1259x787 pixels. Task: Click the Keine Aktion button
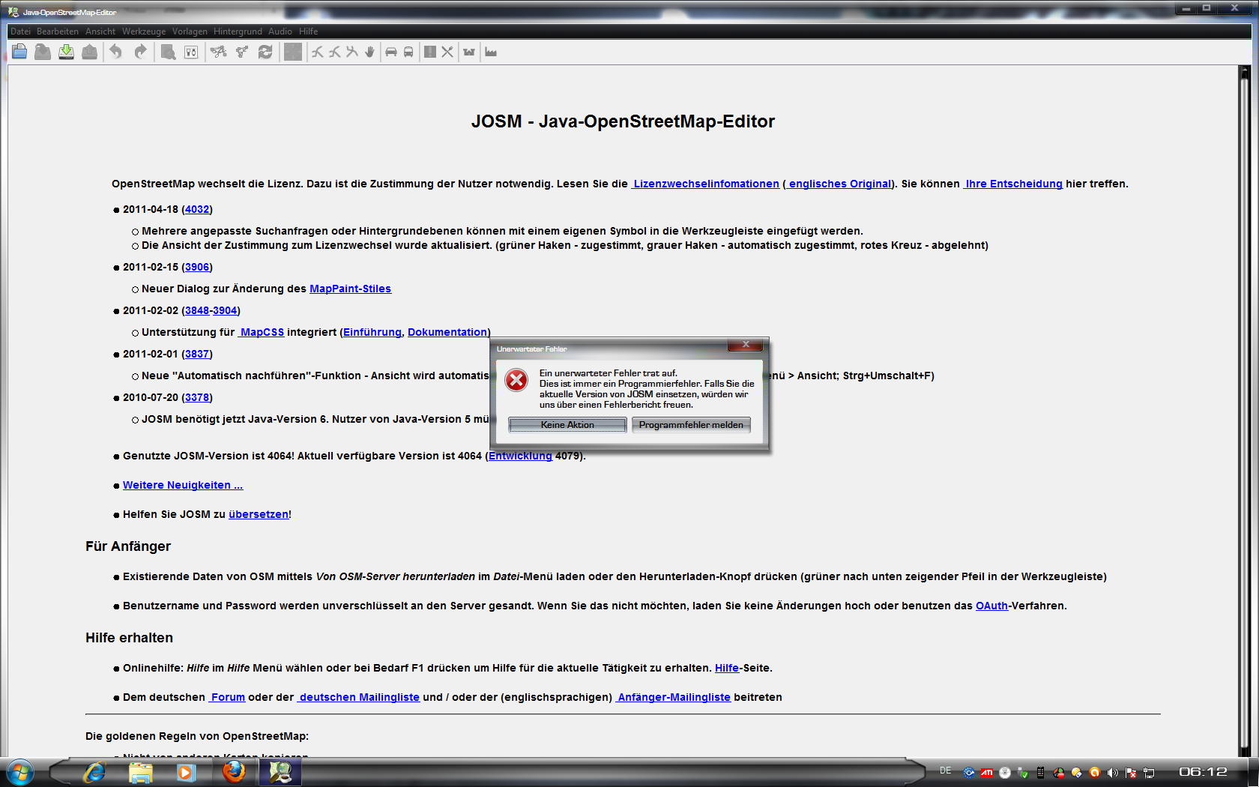pyautogui.click(x=567, y=425)
